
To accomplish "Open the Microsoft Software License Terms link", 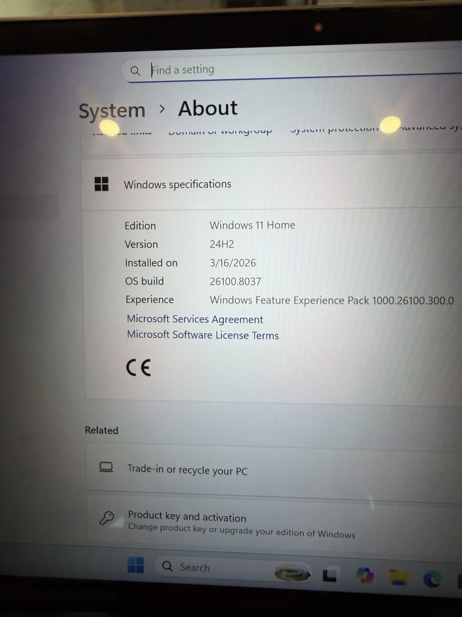I will tap(203, 335).
